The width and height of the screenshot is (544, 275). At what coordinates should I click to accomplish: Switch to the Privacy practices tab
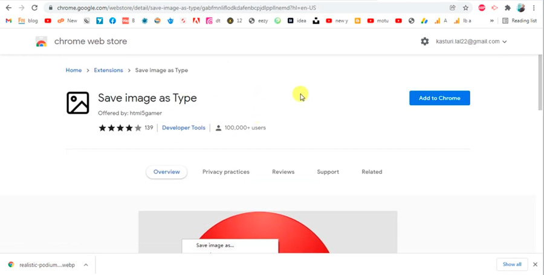point(225,172)
